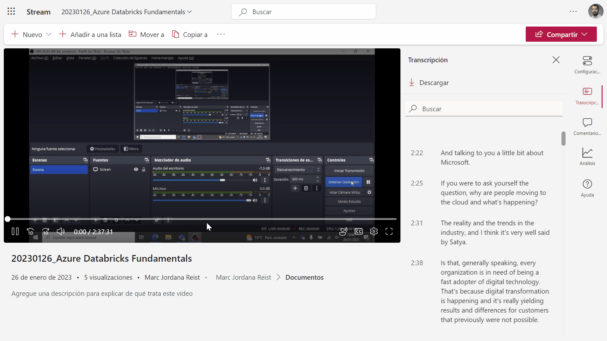Viewport: 607px width, 341px height.
Task: Pause the video playback
Action: 15,232
